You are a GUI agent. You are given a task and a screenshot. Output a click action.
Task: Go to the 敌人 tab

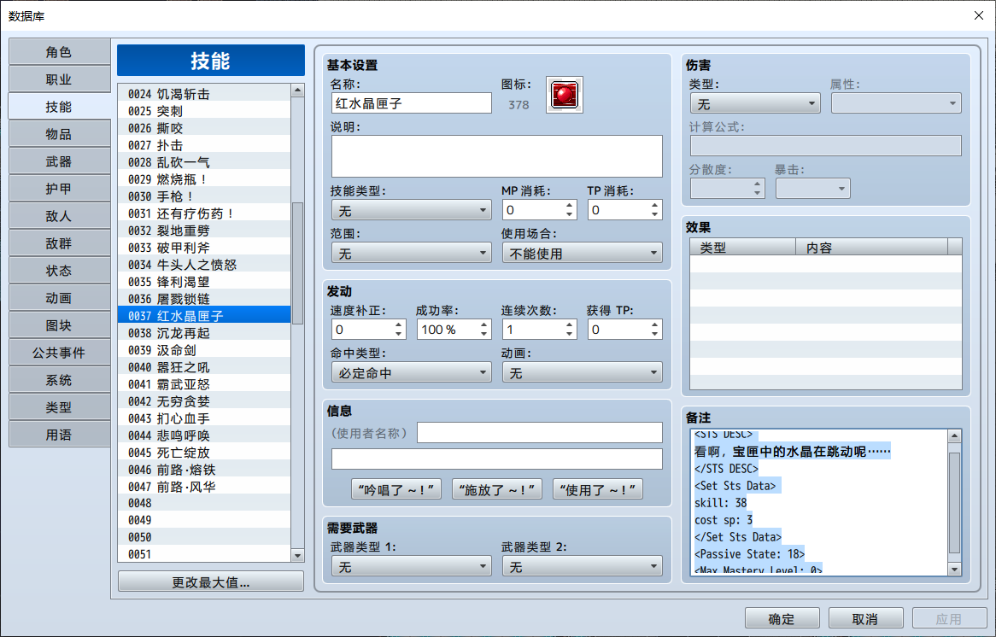(x=59, y=216)
